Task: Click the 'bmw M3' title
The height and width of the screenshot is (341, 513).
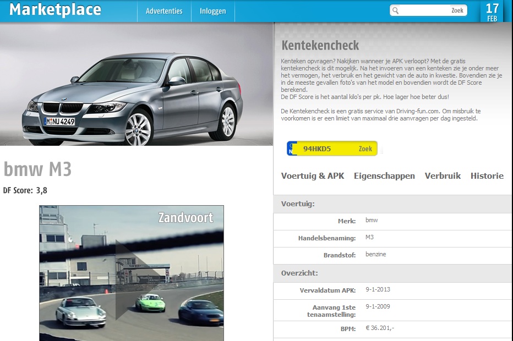Action: [37, 169]
